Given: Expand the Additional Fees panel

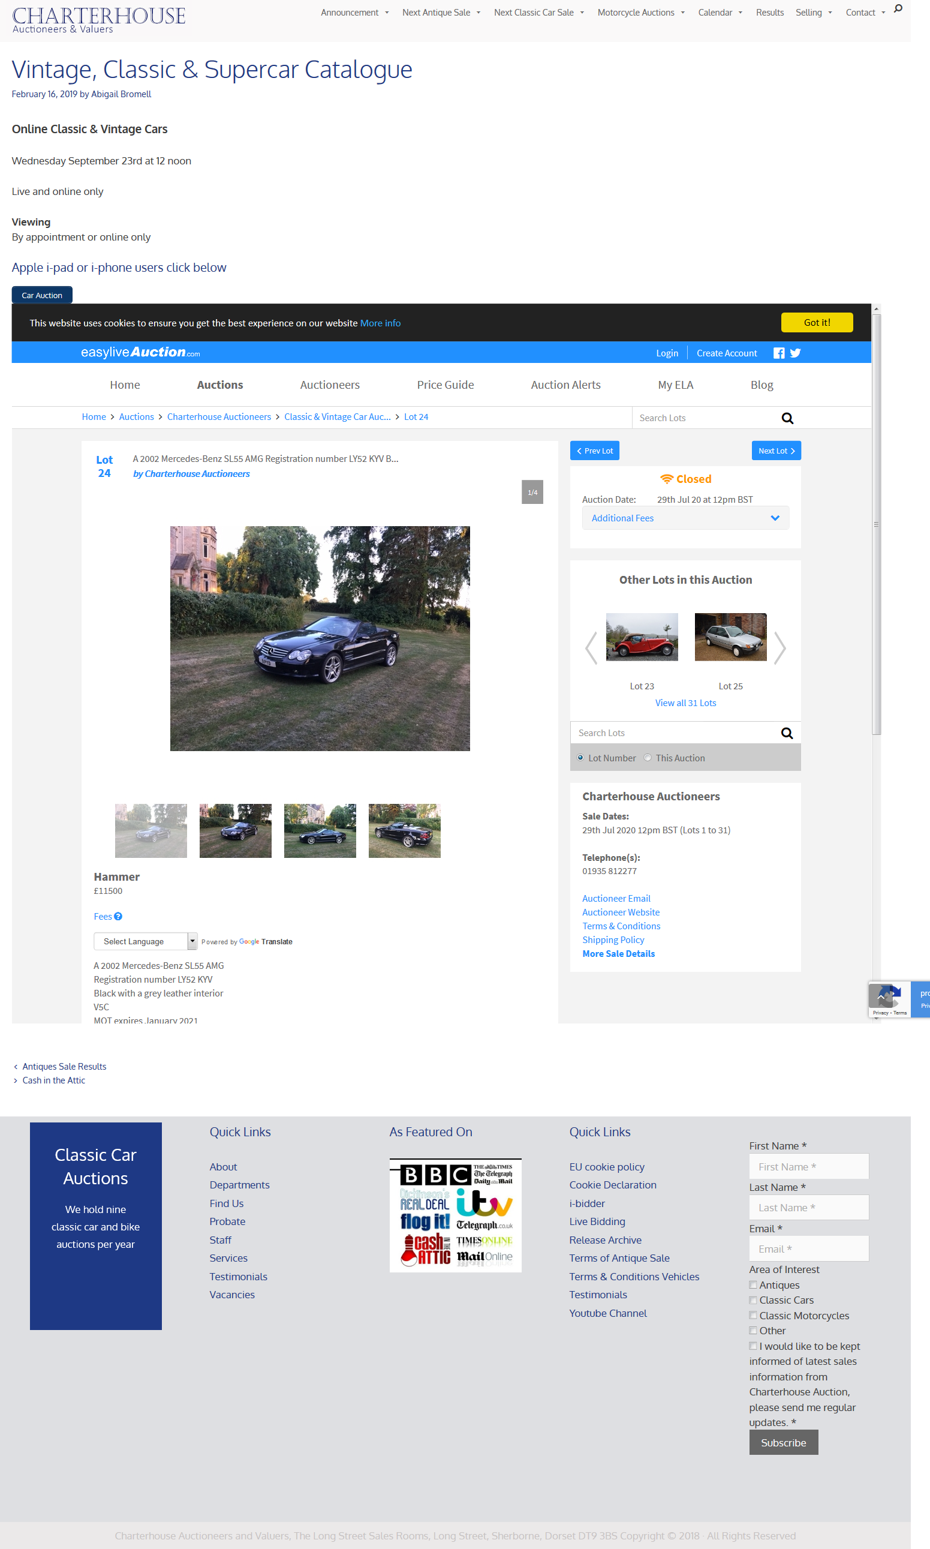Looking at the screenshot, I should [685, 518].
